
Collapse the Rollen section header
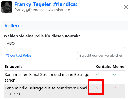point(65,25)
